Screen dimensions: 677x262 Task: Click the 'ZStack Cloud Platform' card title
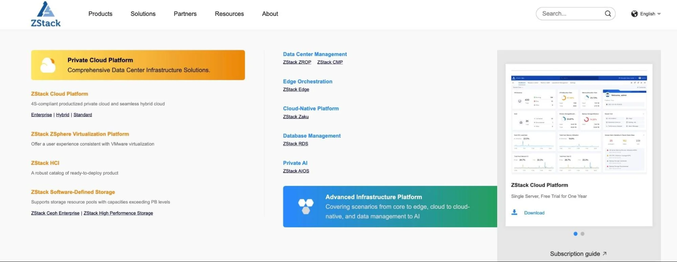[540, 185]
